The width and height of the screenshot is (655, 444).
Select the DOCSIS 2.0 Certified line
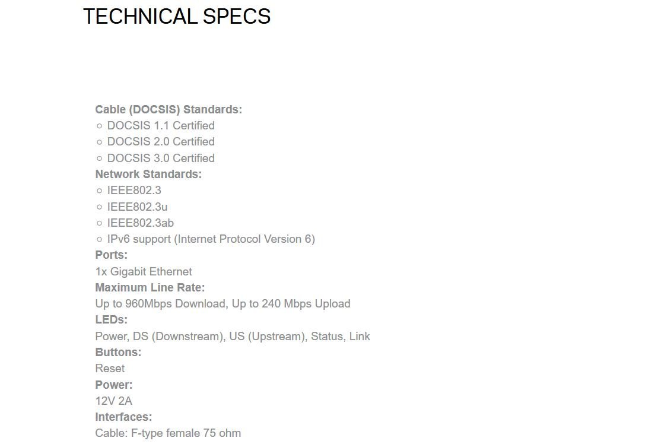pos(161,141)
